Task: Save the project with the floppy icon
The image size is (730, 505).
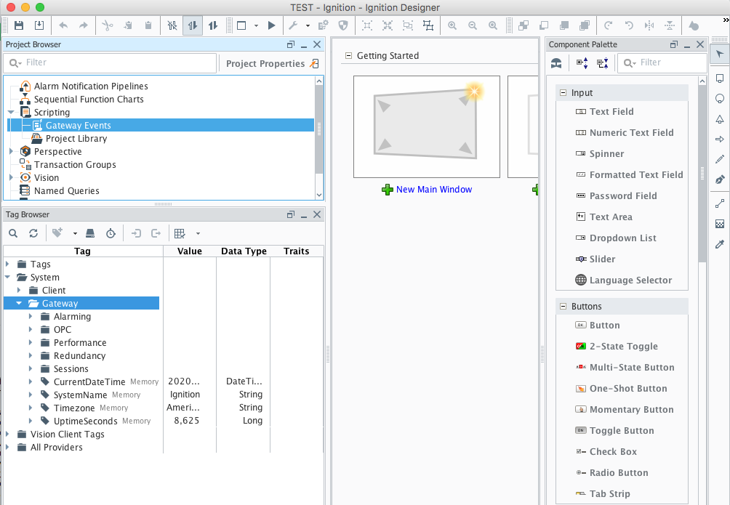Action: pos(19,25)
